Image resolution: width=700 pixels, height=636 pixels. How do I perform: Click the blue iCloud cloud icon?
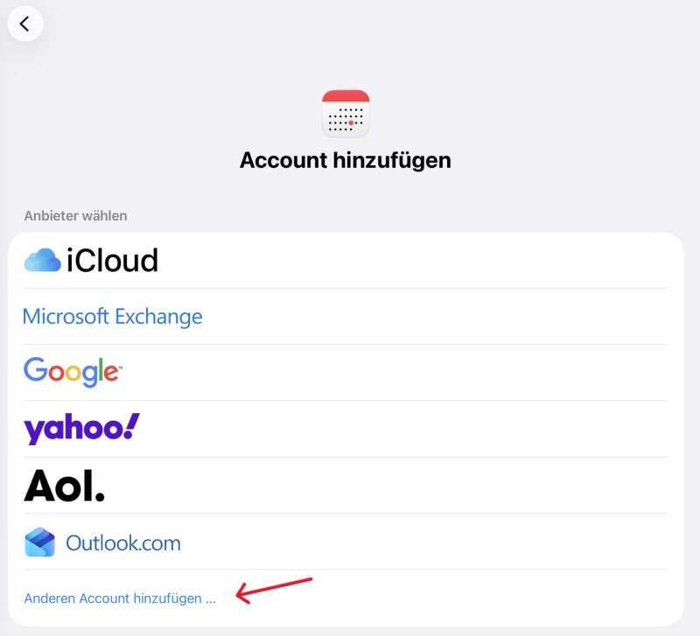coord(42,260)
